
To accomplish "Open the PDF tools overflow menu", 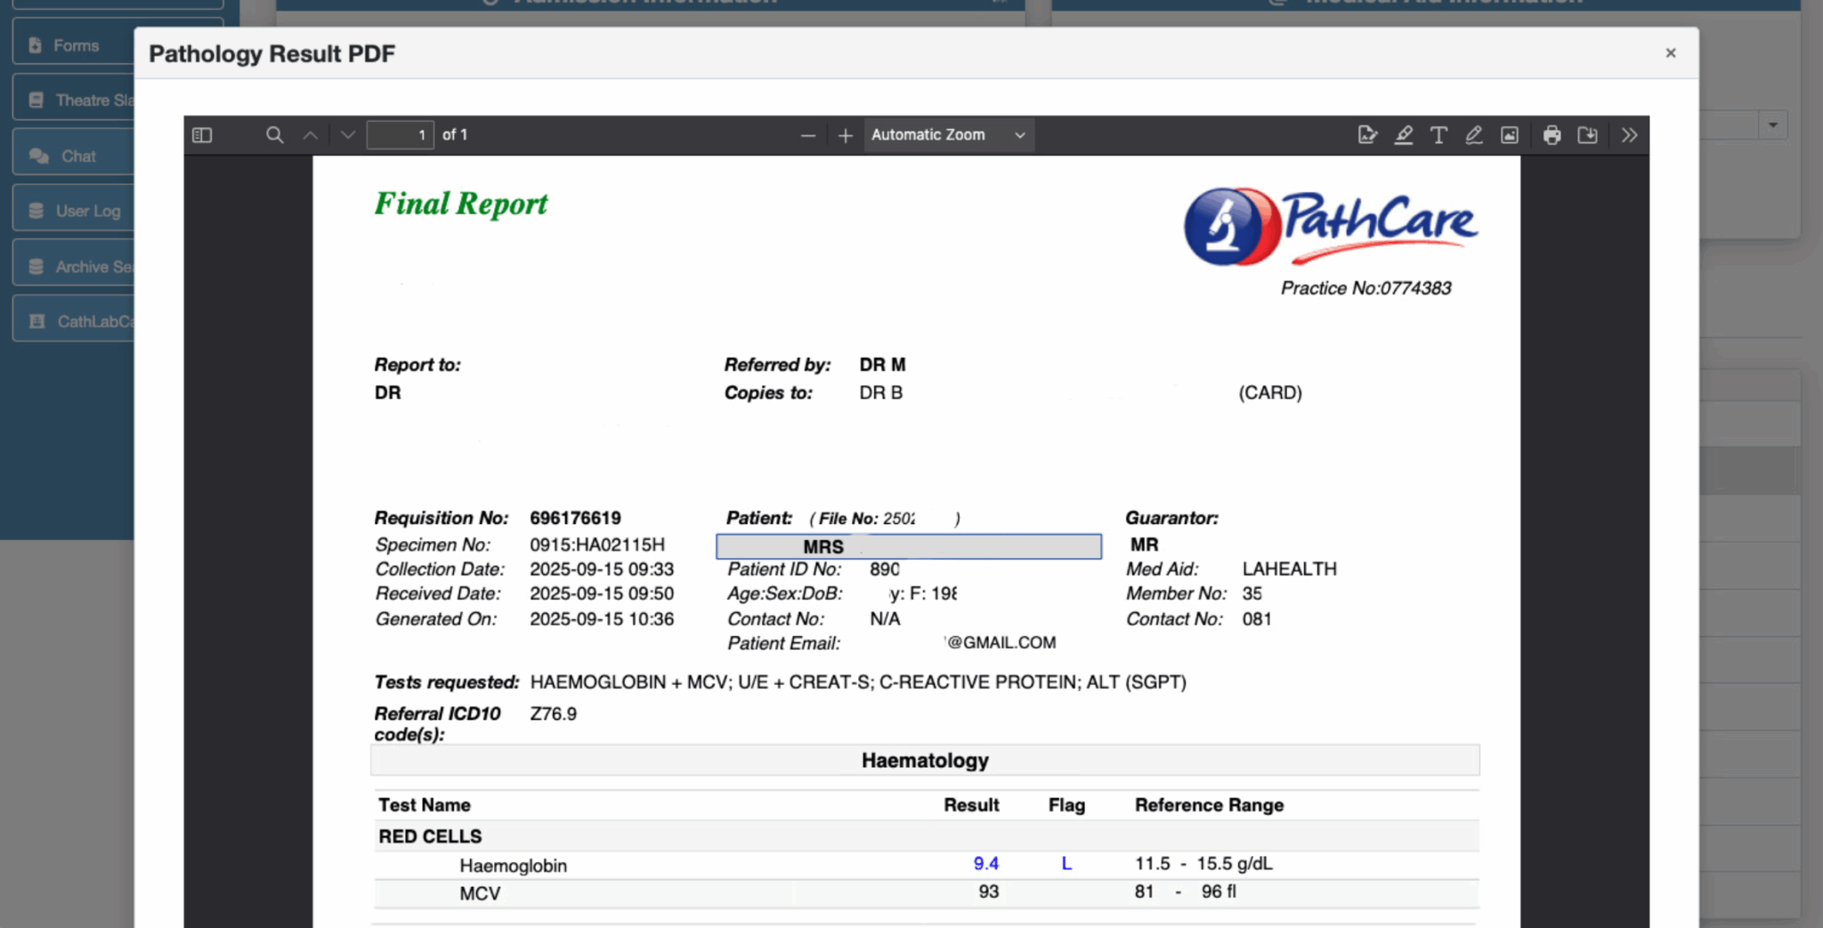I will click(x=1629, y=135).
